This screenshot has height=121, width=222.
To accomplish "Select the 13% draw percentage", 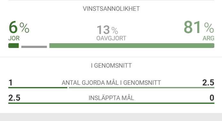I will [107, 30].
